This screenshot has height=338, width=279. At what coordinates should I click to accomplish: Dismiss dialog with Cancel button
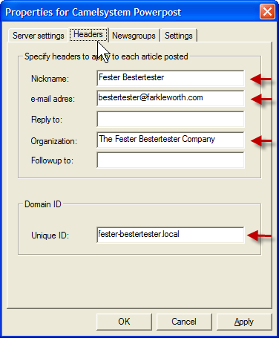(x=184, y=322)
